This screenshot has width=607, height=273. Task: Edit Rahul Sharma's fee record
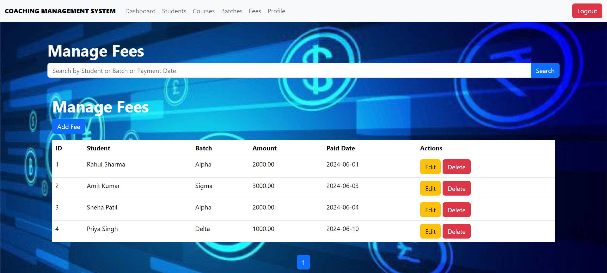(x=430, y=167)
